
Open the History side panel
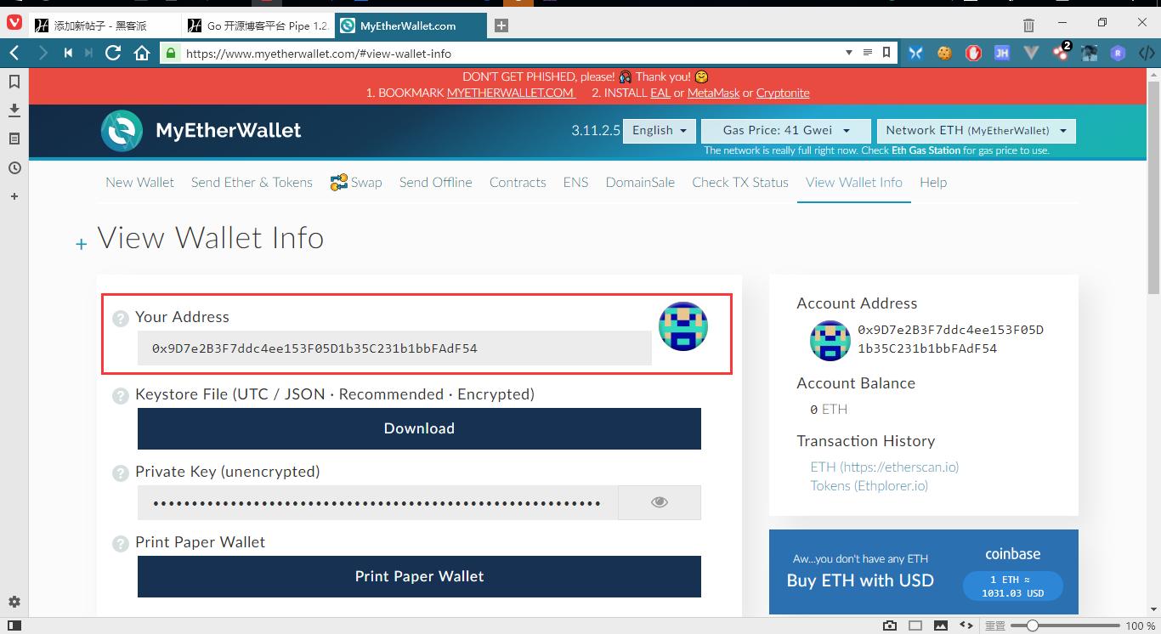coord(14,167)
